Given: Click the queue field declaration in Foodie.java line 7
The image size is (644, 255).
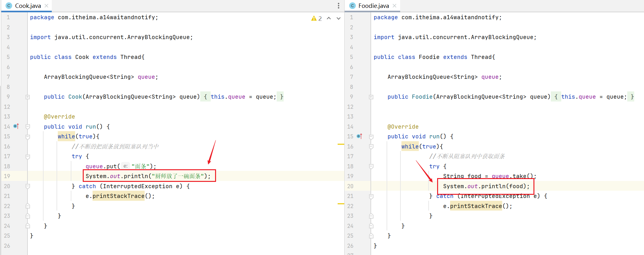Looking at the screenshot, I should point(445,77).
